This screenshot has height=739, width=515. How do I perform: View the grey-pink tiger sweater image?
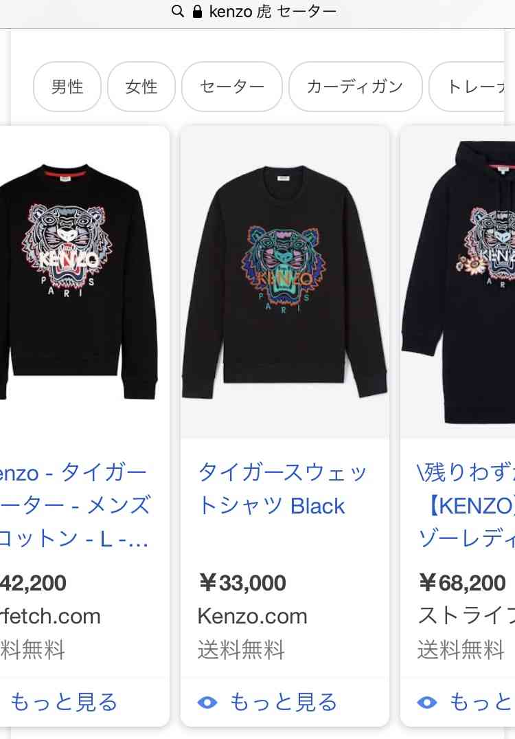point(79,282)
